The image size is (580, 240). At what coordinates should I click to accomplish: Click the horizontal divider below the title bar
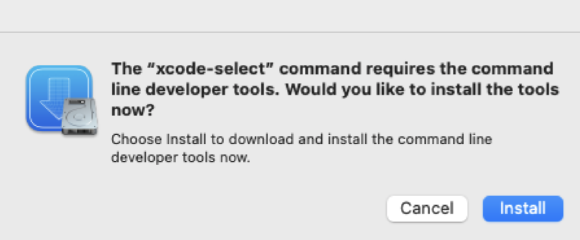(290, 31)
